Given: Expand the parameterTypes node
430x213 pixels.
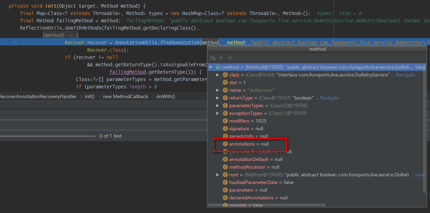Looking at the screenshot, I should tap(217, 105).
